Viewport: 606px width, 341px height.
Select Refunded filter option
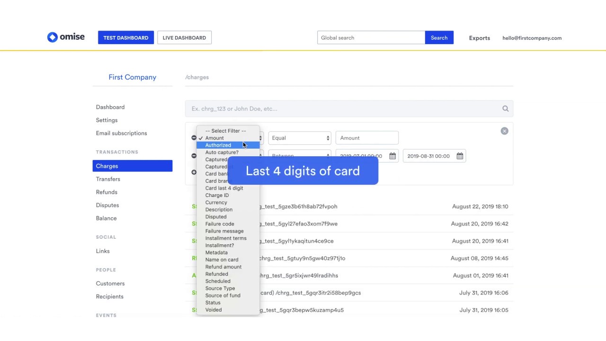coord(228,274)
